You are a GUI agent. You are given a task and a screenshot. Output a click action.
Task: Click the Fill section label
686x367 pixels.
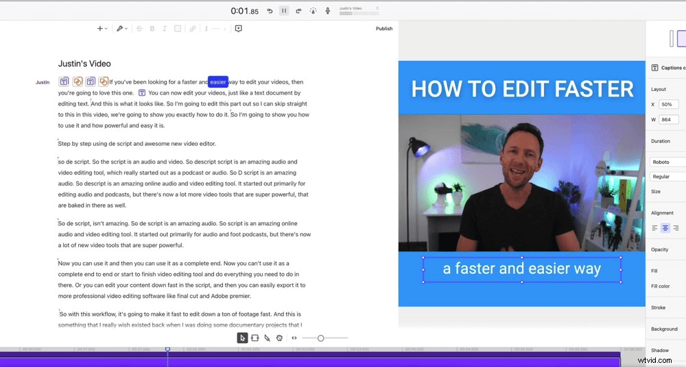[x=654, y=271]
